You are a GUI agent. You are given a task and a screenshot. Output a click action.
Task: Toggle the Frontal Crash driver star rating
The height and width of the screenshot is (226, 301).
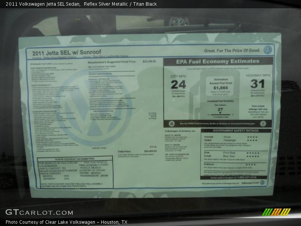pyautogui.click(x=252, y=136)
